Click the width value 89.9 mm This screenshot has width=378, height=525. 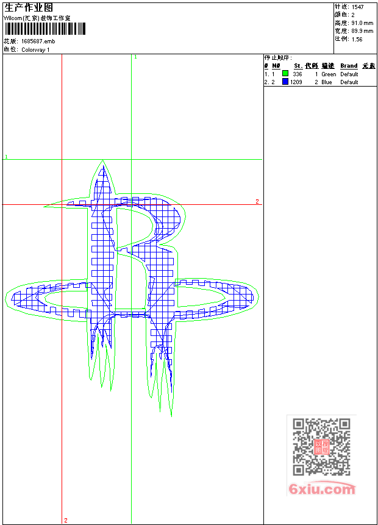tap(362, 31)
